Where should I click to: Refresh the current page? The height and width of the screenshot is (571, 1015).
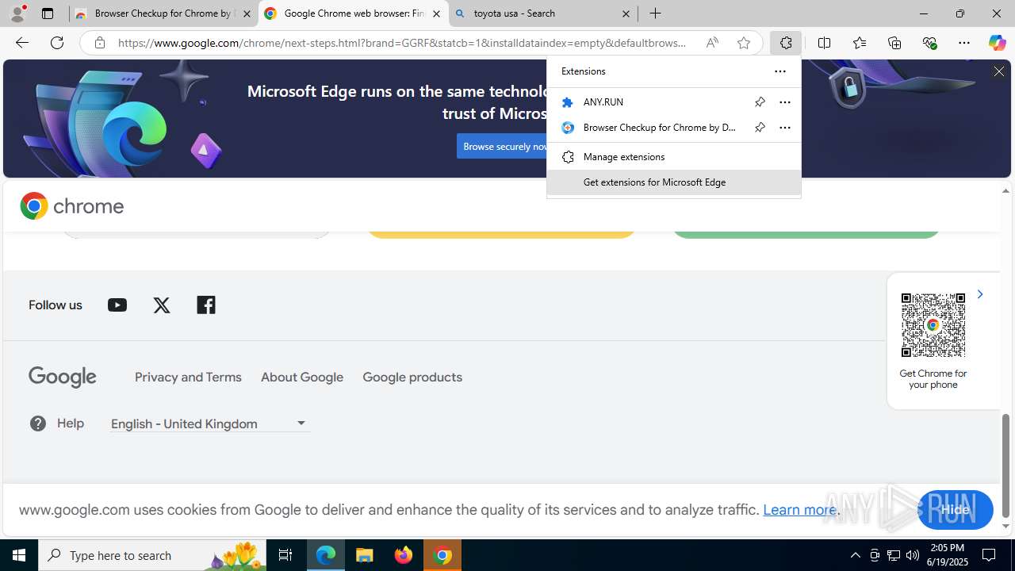tap(57, 43)
